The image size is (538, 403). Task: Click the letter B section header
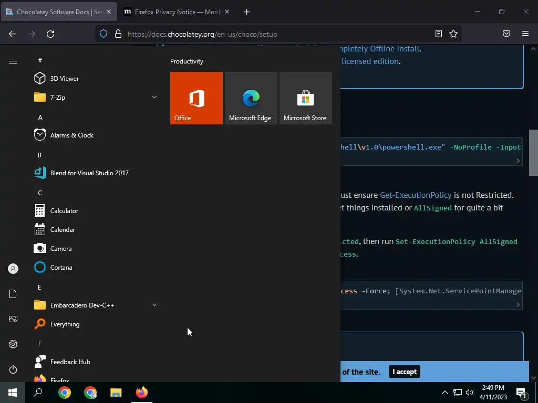[x=39, y=155]
